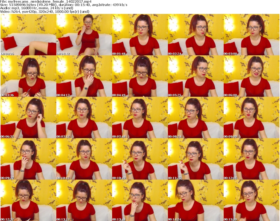Select the thumbnail frame at 00:00:36

click(28, 35)
